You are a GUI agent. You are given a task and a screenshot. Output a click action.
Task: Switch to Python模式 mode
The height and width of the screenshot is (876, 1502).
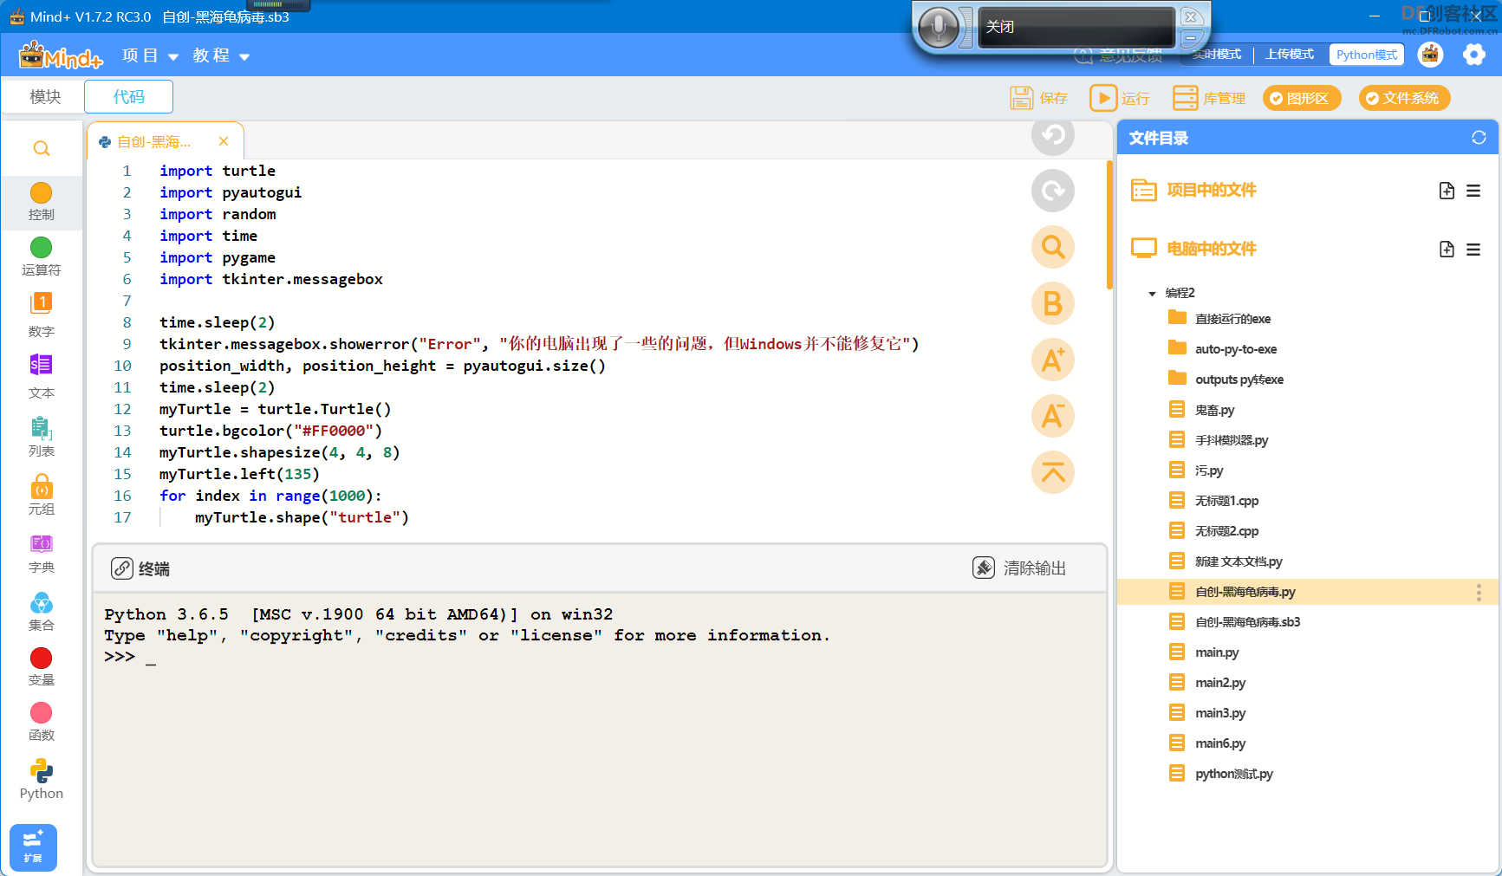(x=1367, y=55)
